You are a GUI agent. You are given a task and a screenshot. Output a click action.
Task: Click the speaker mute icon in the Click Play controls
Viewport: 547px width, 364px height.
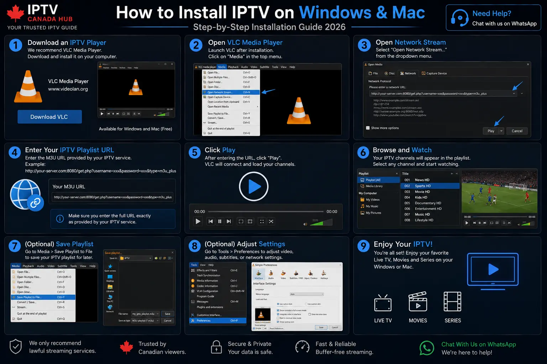tap(305, 224)
